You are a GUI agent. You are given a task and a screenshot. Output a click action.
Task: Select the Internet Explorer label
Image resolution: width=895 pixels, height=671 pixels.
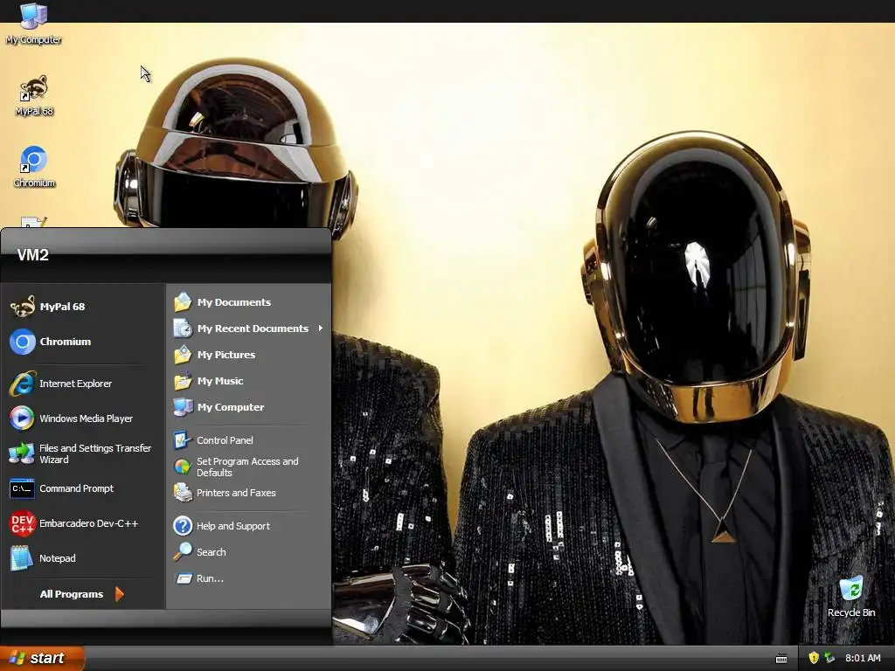pyautogui.click(x=75, y=384)
